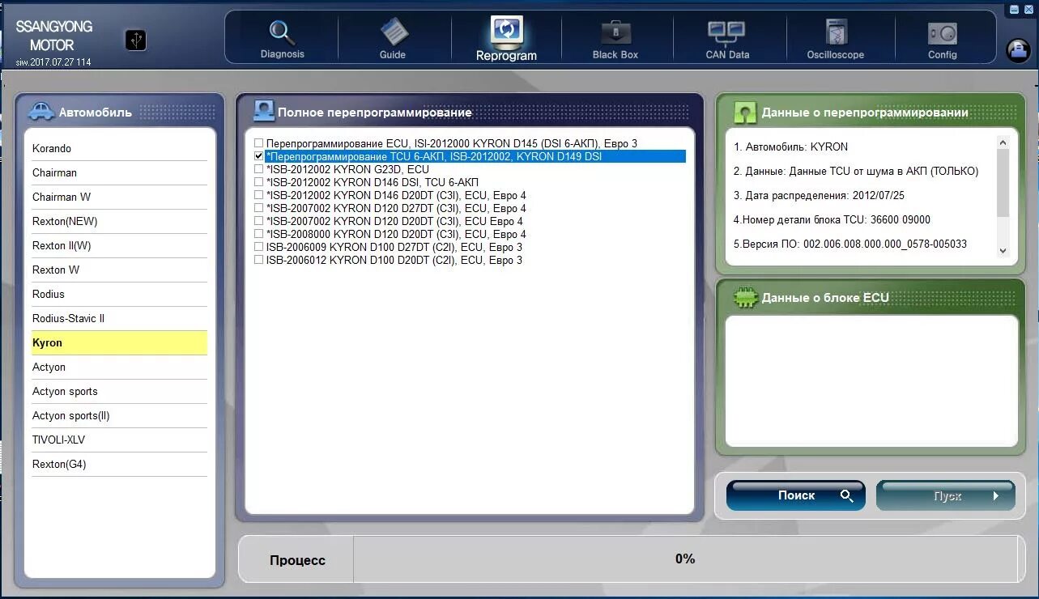The image size is (1039, 599).
Task: Click the round printer icon at top right
Action: (x=1018, y=50)
